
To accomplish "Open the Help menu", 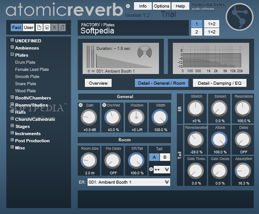I will (180, 6).
